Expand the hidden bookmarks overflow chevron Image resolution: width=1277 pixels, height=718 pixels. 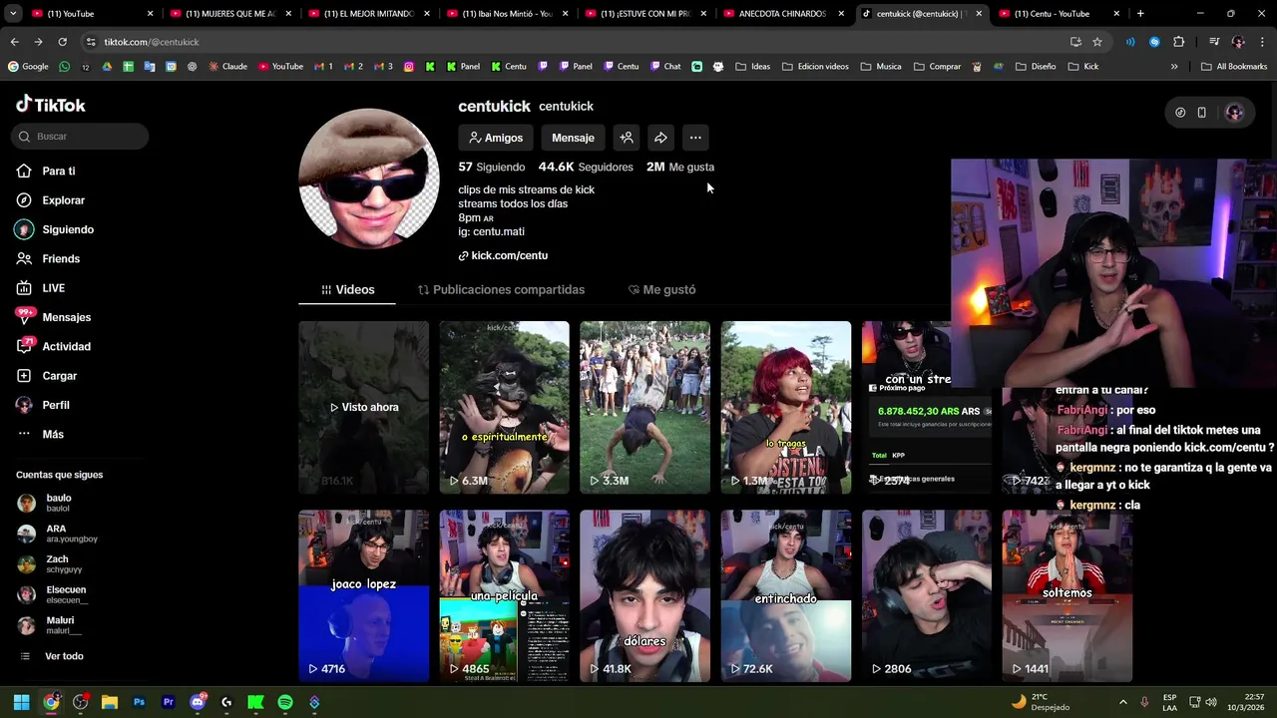(1174, 67)
